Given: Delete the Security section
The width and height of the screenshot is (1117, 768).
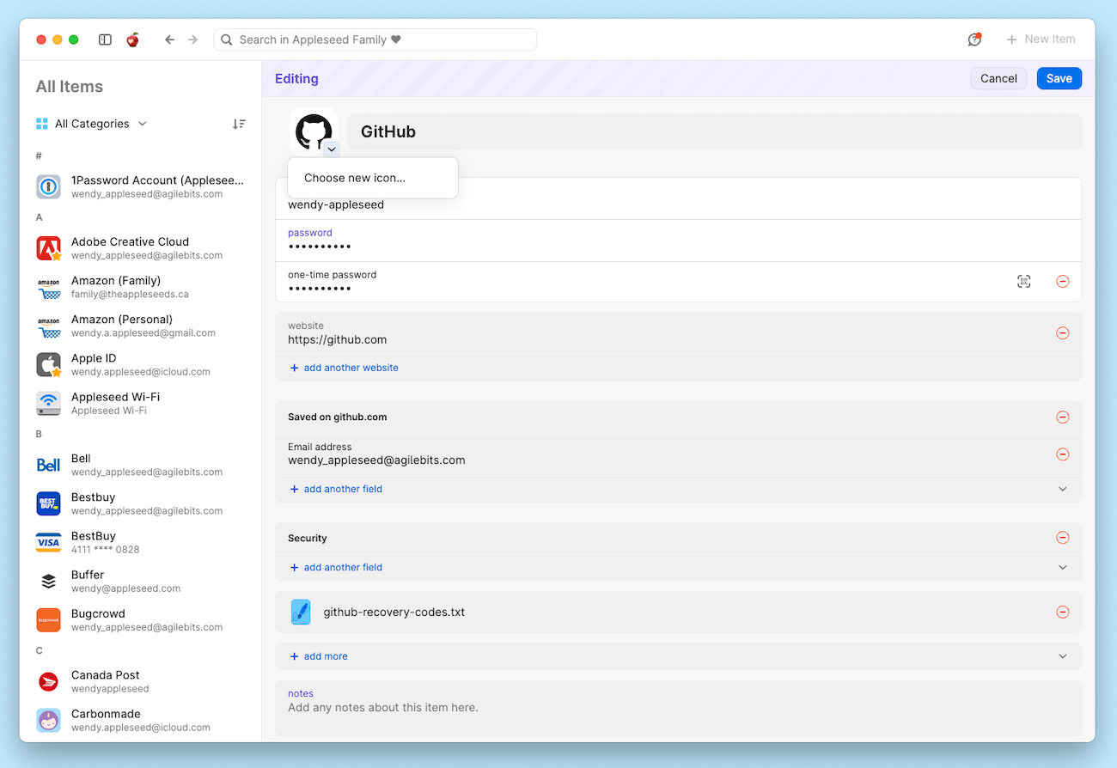Looking at the screenshot, I should [x=1063, y=538].
